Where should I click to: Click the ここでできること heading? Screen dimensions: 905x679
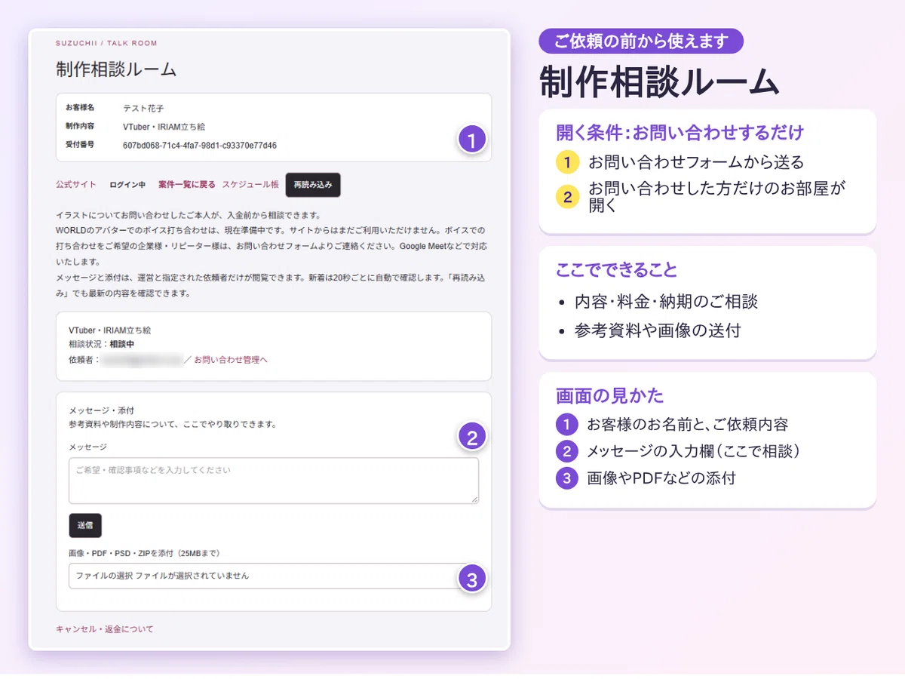pos(616,270)
